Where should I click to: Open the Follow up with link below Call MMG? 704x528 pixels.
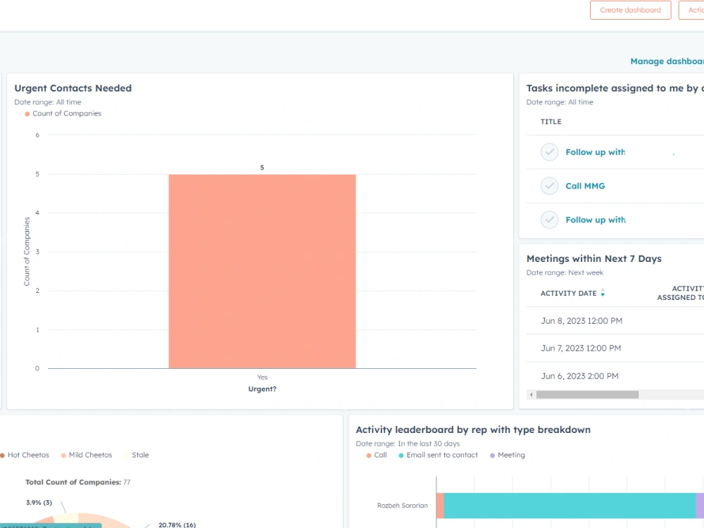pos(596,220)
